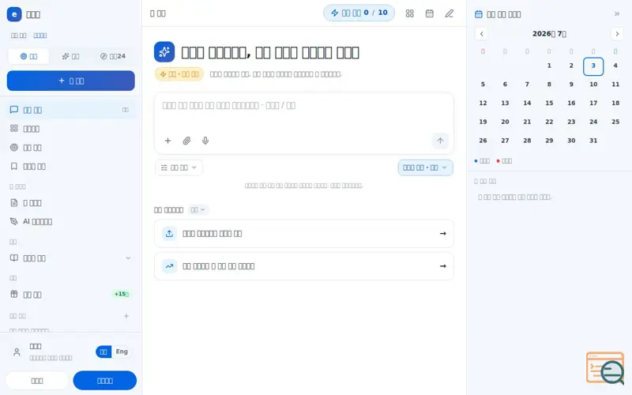Select date 31 in the calendar
The height and width of the screenshot is (395, 632).
(593, 141)
